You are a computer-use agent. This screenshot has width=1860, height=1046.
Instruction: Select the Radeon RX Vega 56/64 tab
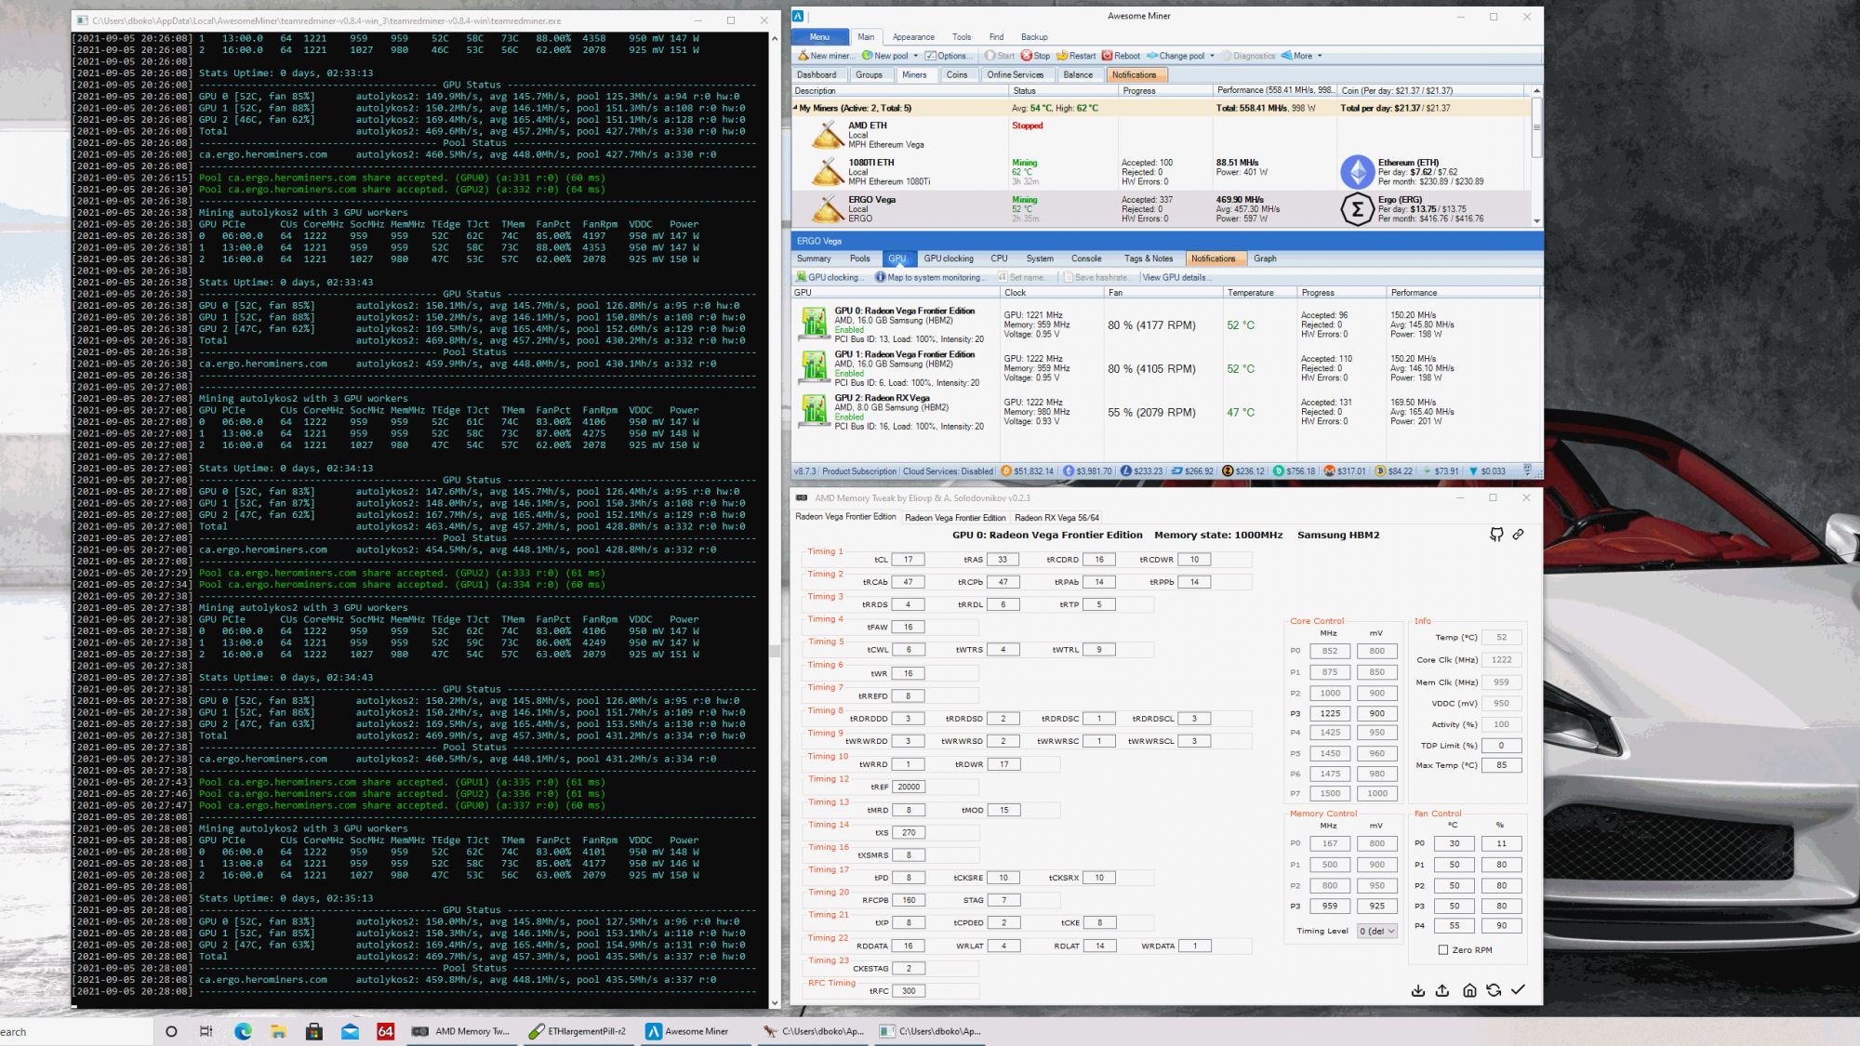click(1056, 518)
